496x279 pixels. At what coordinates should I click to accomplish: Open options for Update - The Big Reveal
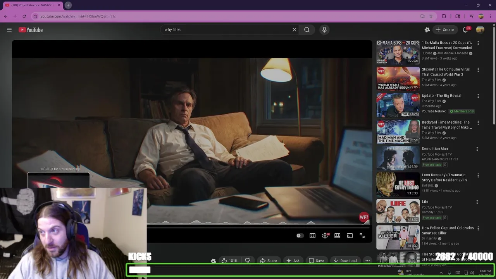tap(478, 96)
